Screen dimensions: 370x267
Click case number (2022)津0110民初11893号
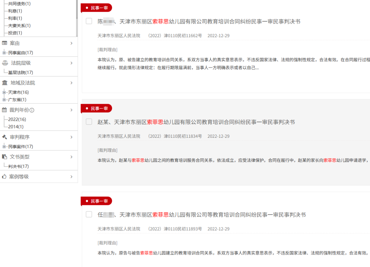point(174,229)
